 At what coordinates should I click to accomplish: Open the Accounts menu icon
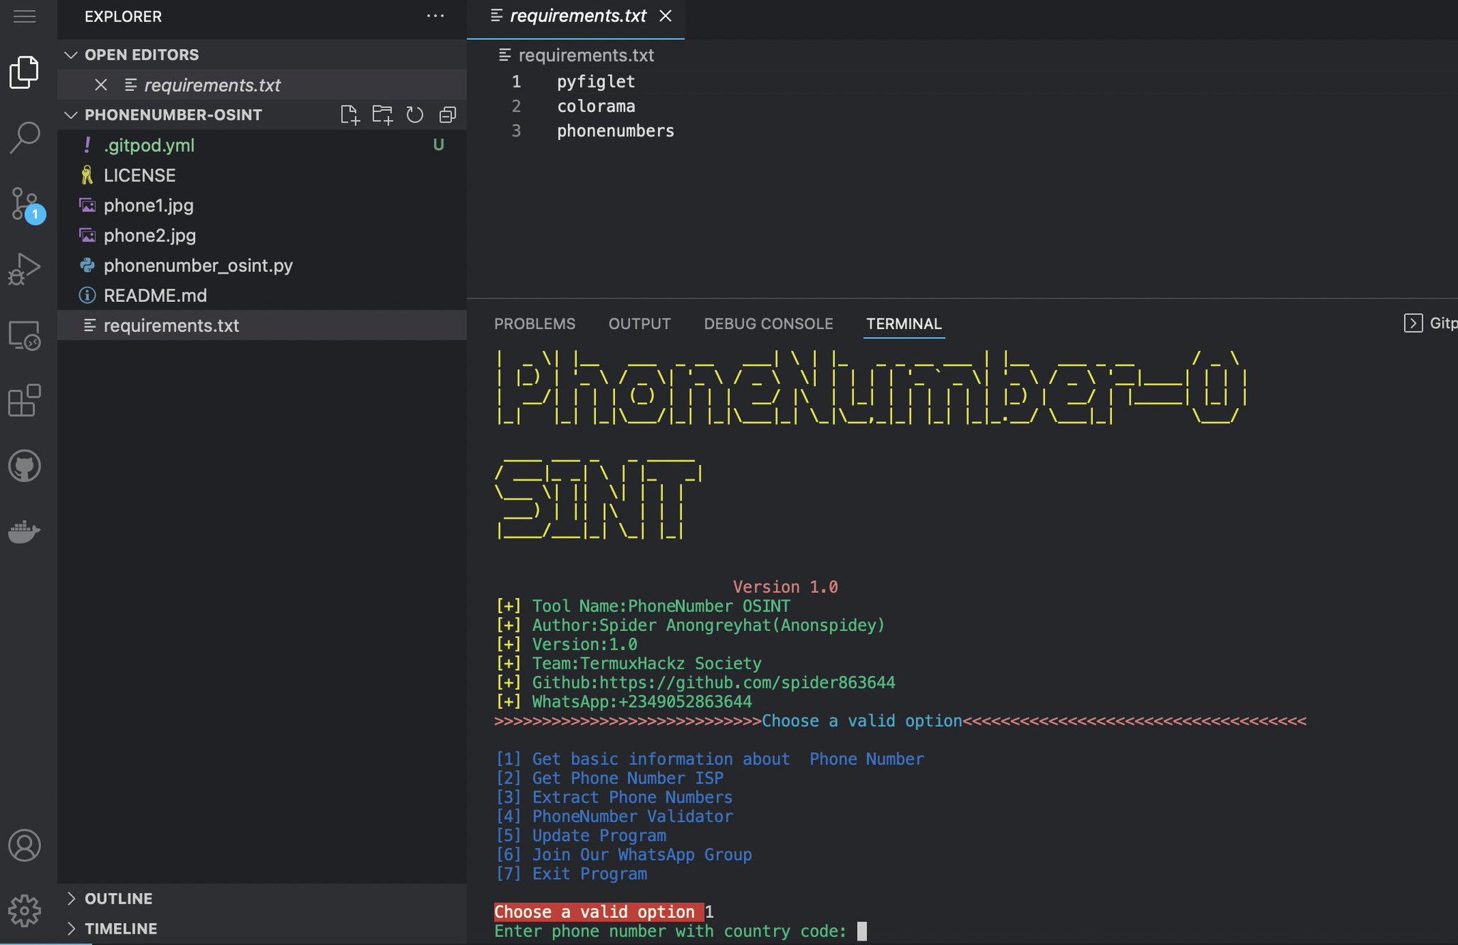pyautogui.click(x=24, y=845)
